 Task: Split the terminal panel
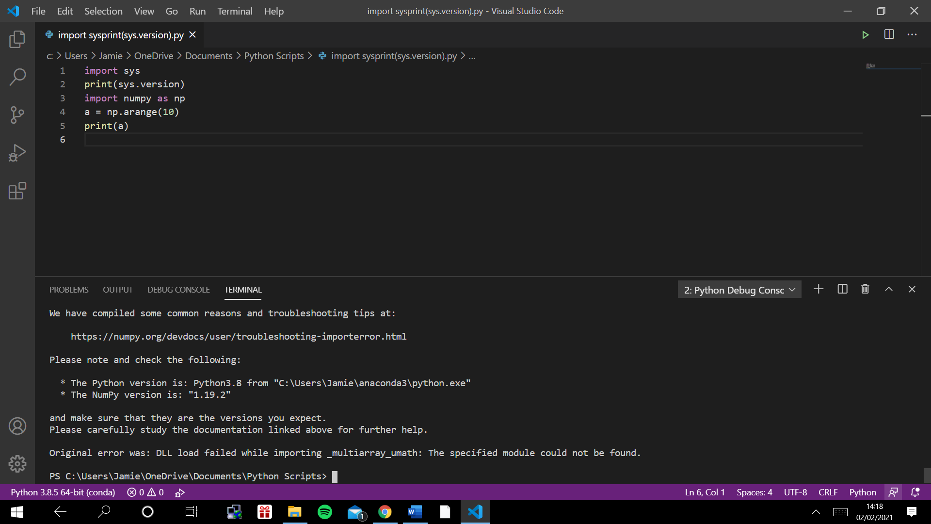tap(843, 289)
